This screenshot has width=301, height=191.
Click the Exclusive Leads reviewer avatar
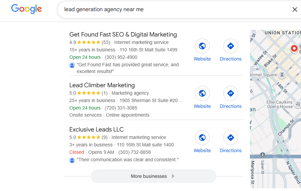(x=72, y=160)
